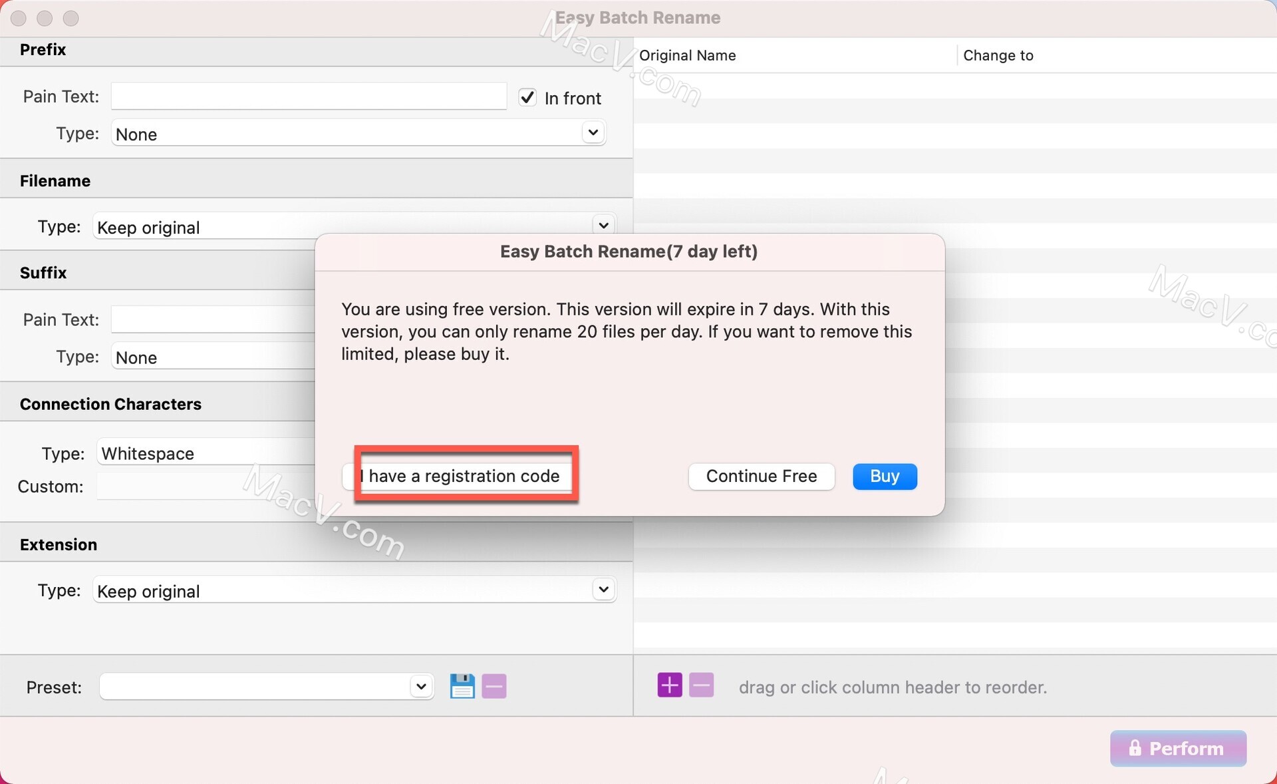Click the blue floppy disk save preset icon
This screenshot has width=1277, height=784.
pyautogui.click(x=462, y=686)
